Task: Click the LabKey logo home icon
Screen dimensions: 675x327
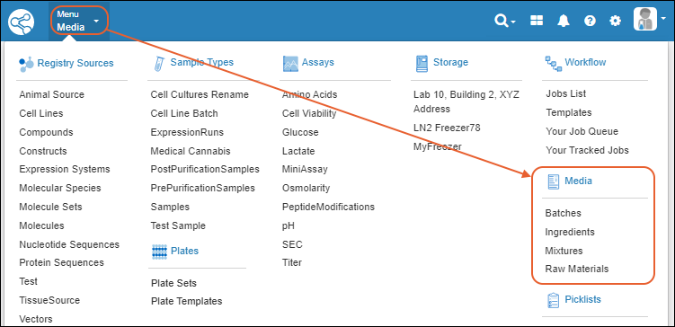Action: (21, 21)
